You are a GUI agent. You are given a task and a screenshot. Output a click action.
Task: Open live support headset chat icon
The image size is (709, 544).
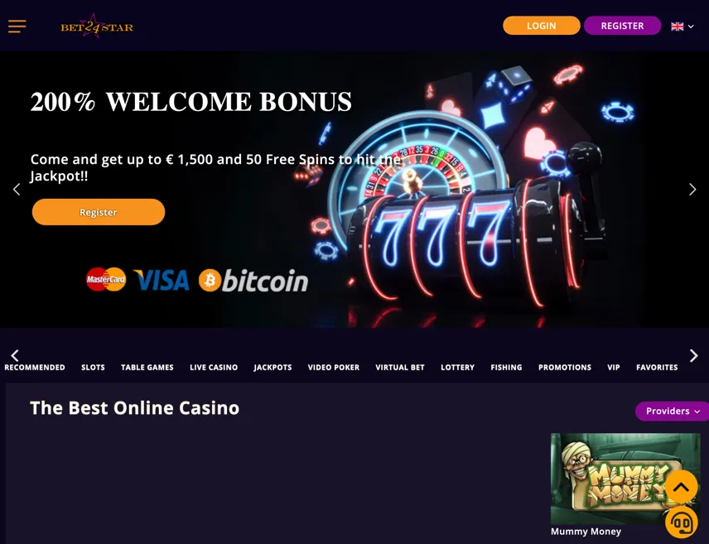681,522
